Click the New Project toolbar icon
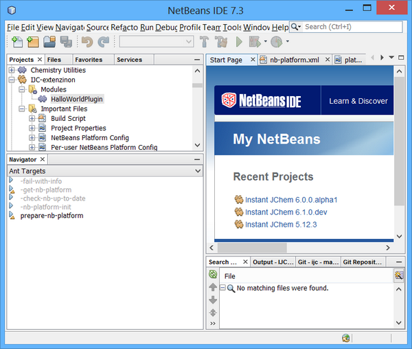 (x=32, y=42)
